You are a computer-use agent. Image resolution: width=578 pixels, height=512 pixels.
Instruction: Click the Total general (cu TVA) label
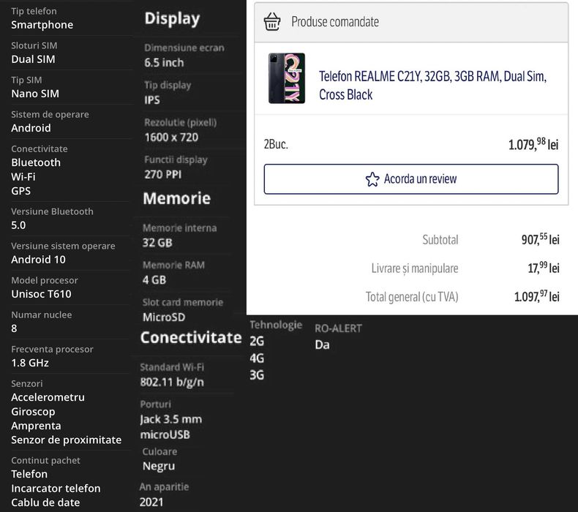coord(412,296)
